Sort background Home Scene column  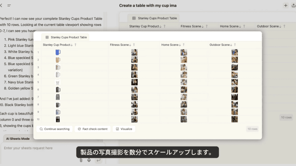click(240, 26)
